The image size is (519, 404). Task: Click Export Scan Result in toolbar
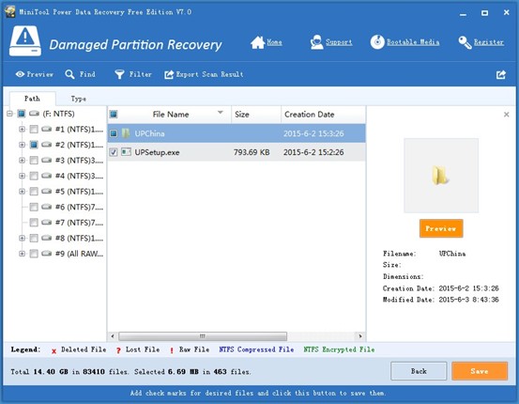click(x=204, y=74)
